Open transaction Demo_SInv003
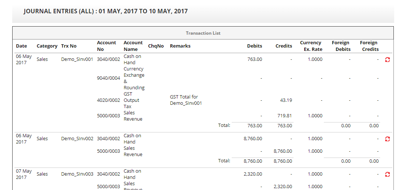The image size is (399, 190). pyautogui.click(x=77, y=174)
